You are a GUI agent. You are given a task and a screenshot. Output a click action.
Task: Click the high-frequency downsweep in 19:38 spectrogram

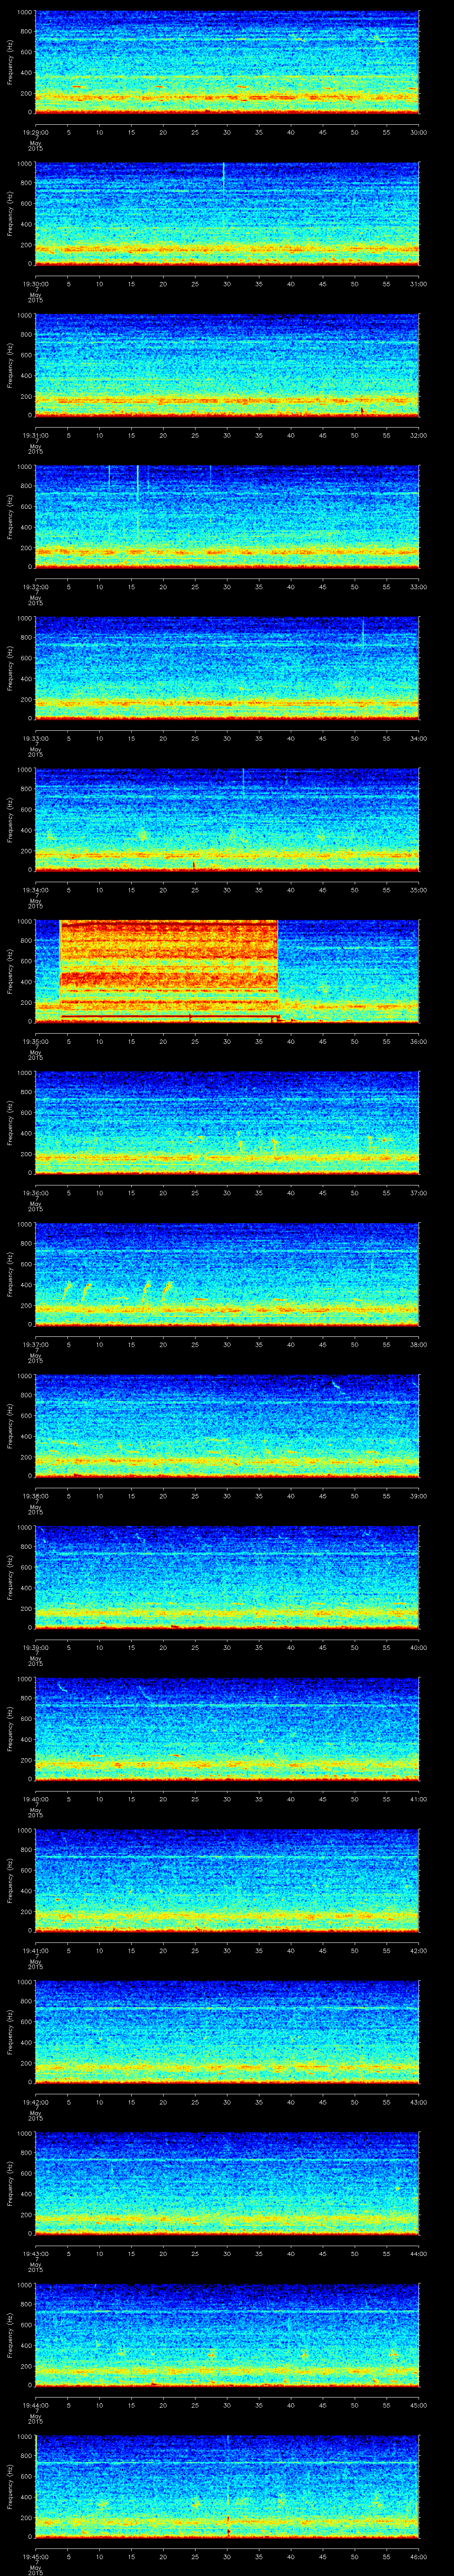pos(336,1386)
